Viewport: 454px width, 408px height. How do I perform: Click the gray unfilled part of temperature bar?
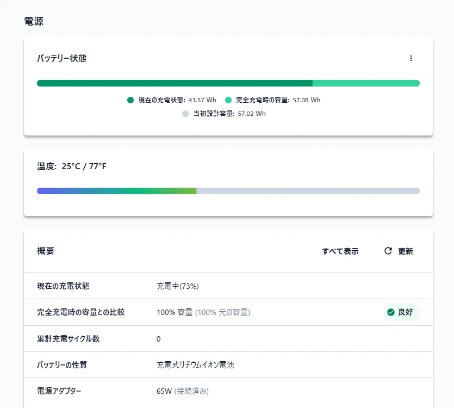(308, 191)
